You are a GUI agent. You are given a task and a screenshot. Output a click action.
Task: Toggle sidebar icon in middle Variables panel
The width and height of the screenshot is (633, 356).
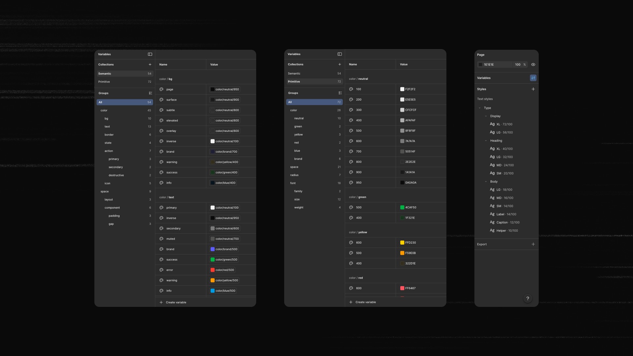pyautogui.click(x=340, y=54)
